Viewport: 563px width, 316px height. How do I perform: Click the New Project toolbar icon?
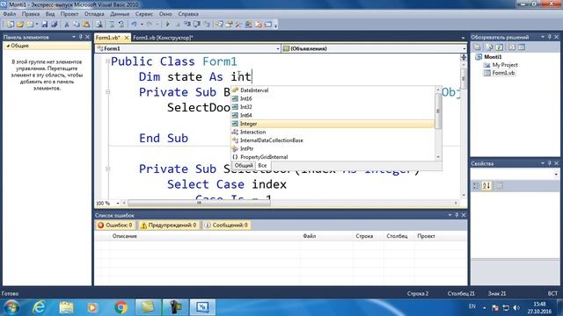click(10, 25)
